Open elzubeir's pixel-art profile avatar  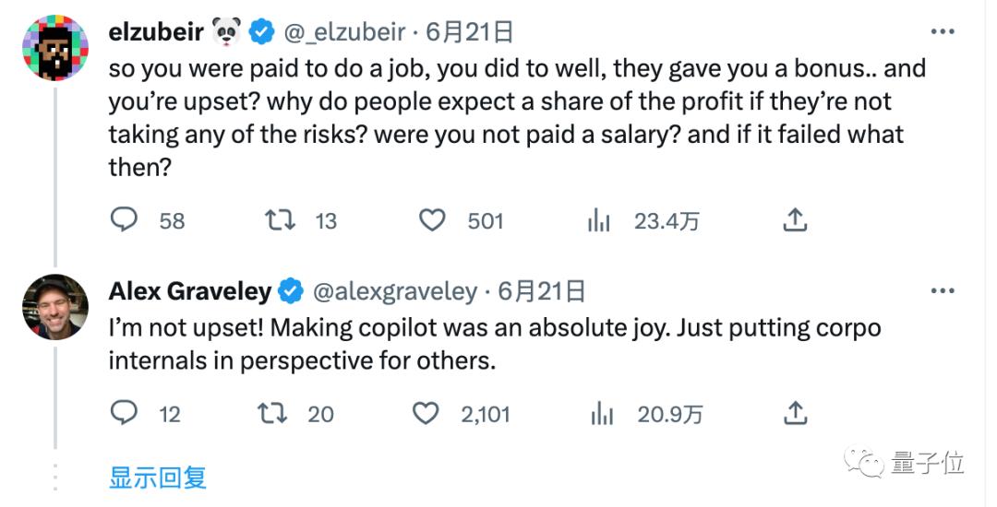coord(55,48)
